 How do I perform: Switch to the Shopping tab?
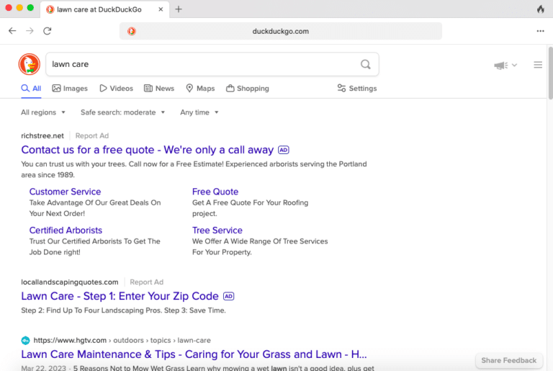point(248,89)
